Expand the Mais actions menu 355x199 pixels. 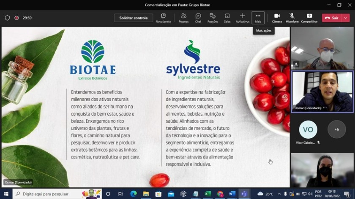coord(258,18)
